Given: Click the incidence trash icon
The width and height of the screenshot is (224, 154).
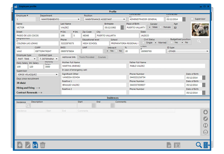Looking at the screenshot, I should [205, 132].
